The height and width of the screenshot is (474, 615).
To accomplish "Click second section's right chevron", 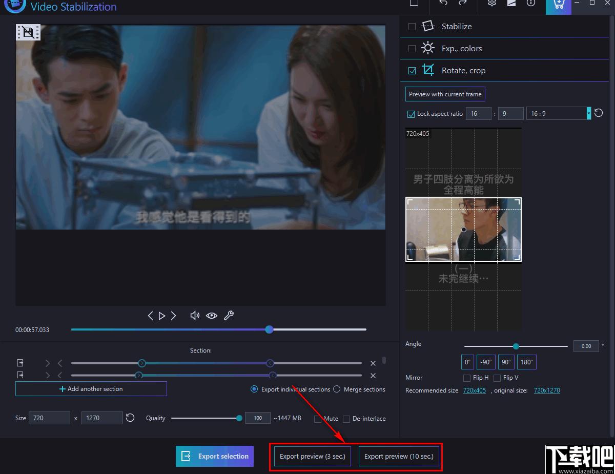I will (48, 376).
